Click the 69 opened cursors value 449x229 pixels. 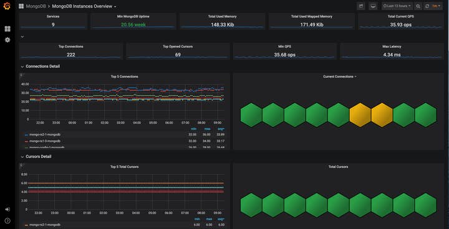pos(178,55)
